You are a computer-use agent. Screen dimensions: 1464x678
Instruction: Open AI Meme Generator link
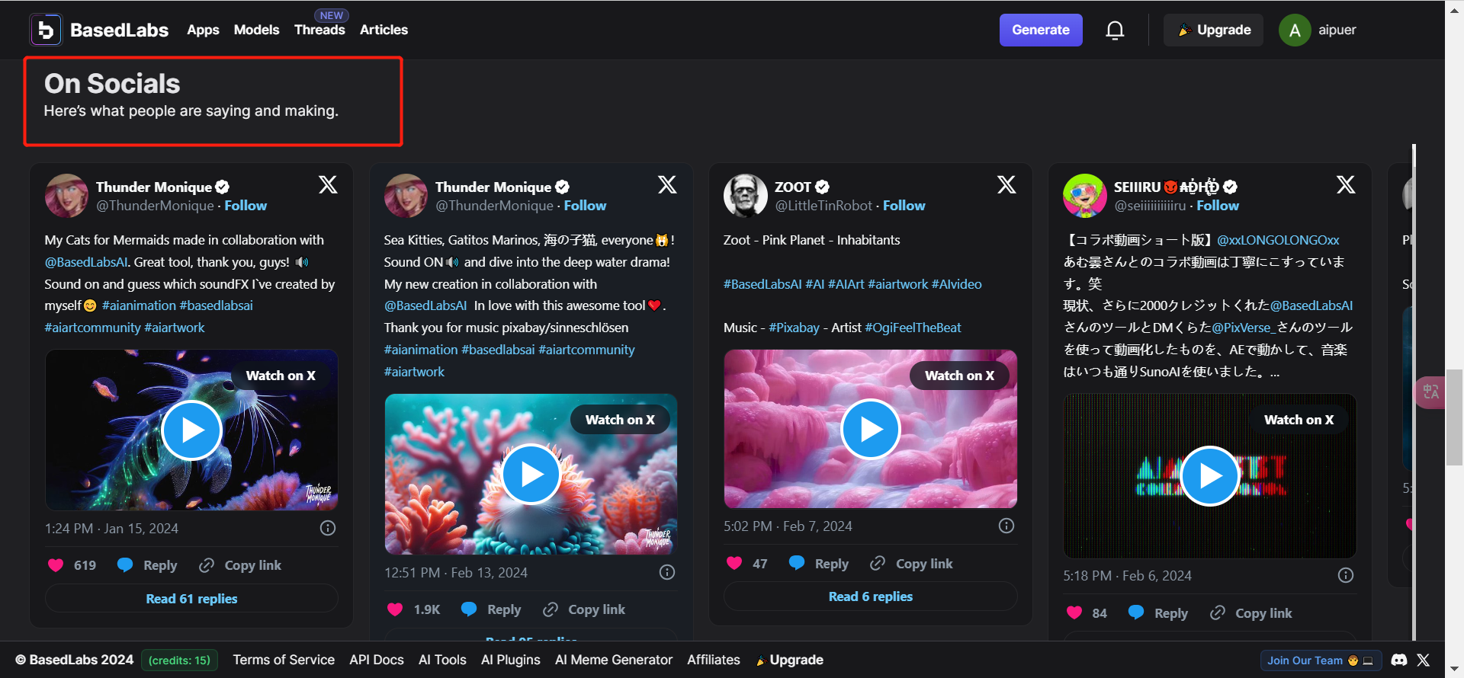(614, 660)
